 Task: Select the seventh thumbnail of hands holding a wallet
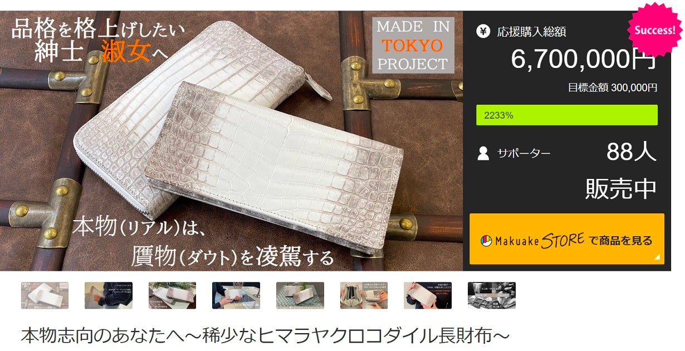(x=428, y=295)
